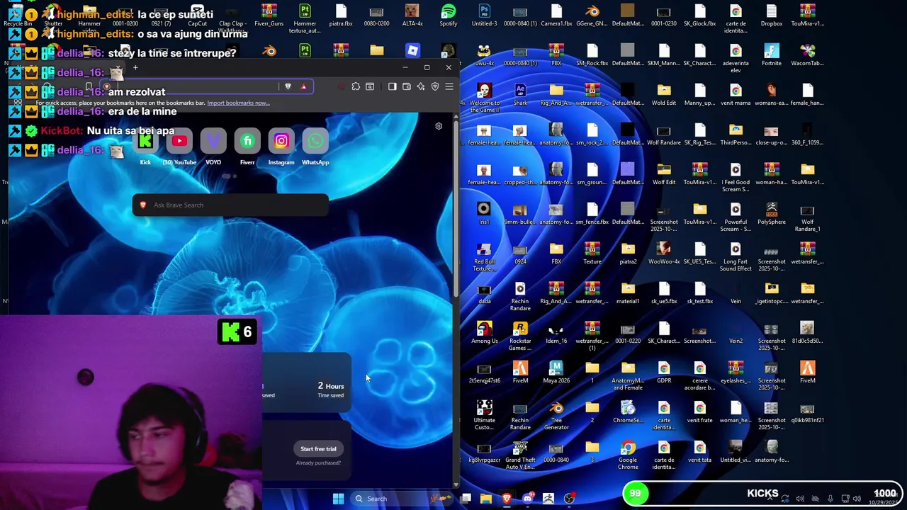Open Rockstar Games launcher shortcut
The height and width of the screenshot is (510, 907).
520,335
